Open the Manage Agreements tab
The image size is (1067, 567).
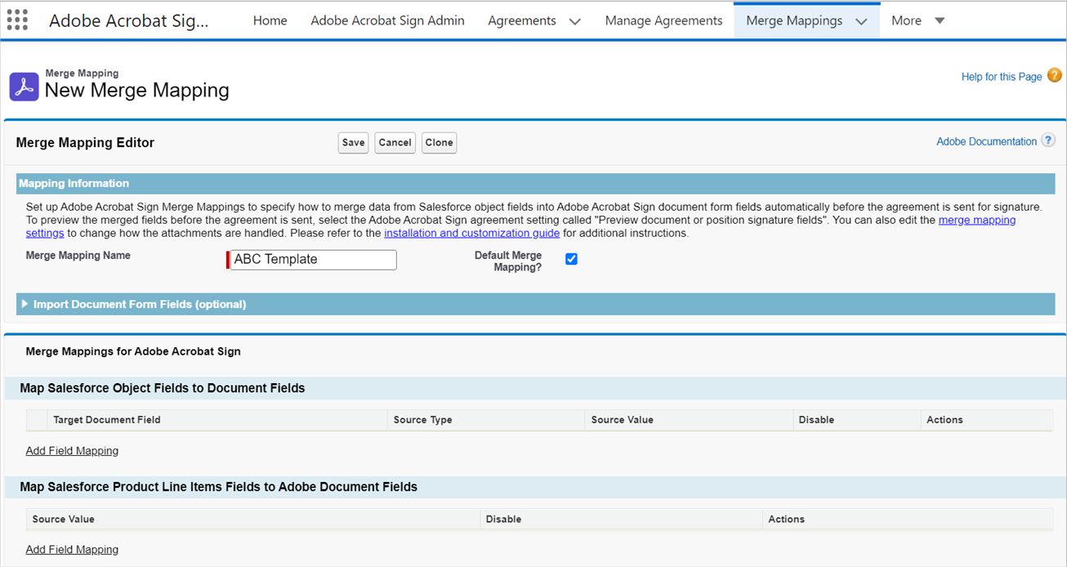pyautogui.click(x=663, y=20)
